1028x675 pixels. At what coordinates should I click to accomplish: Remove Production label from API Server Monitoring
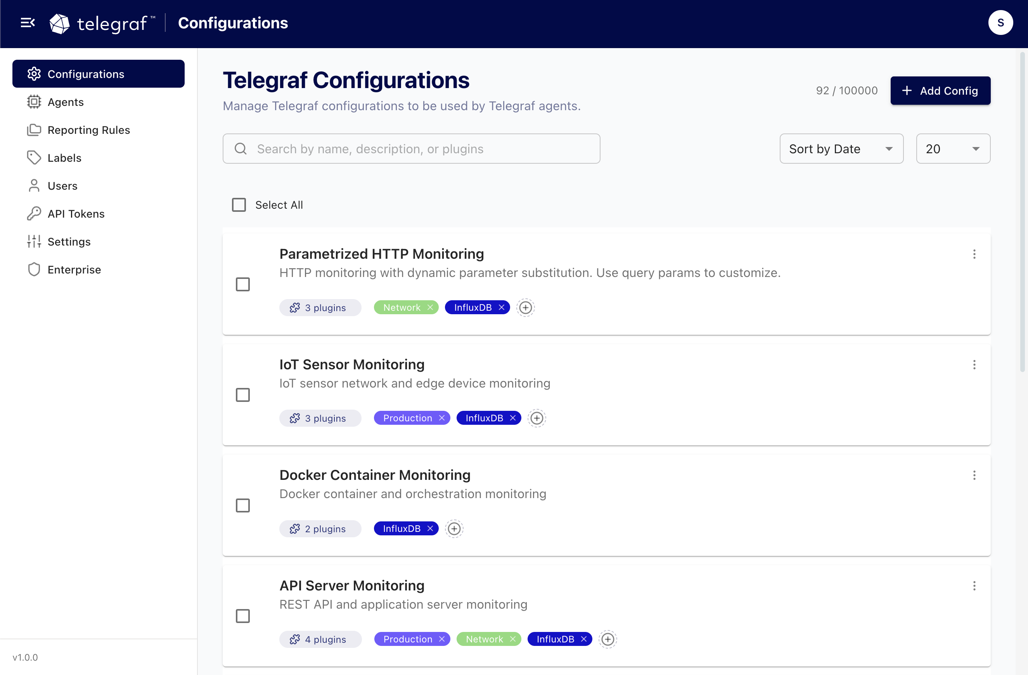click(442, 639)
